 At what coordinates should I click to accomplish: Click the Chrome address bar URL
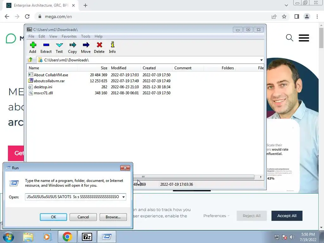59,16
